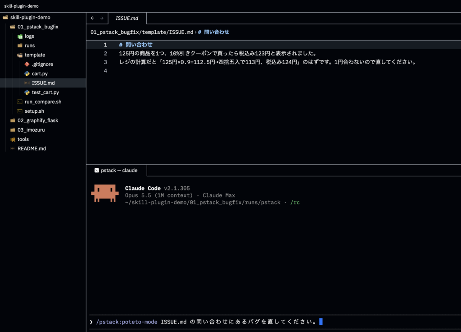Viewport: 461px width, 332px height.
Task: Select the pstack — claude terminal tab
Action: point(117,171)
